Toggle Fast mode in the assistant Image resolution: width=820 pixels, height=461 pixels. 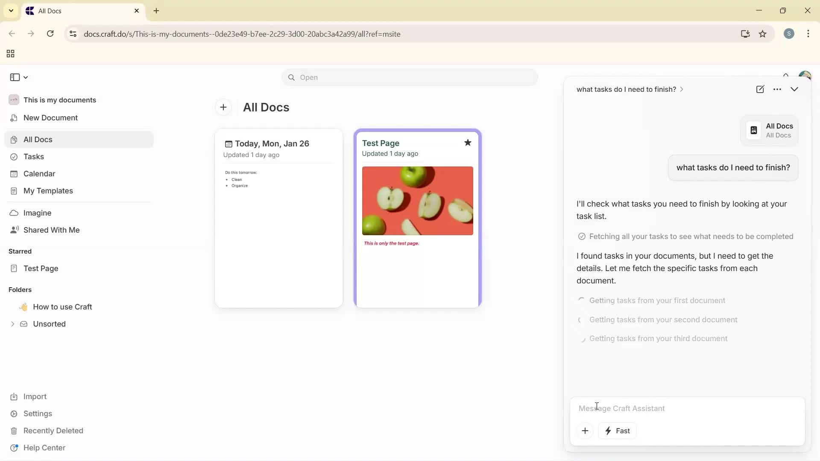[x=618, y=431]
